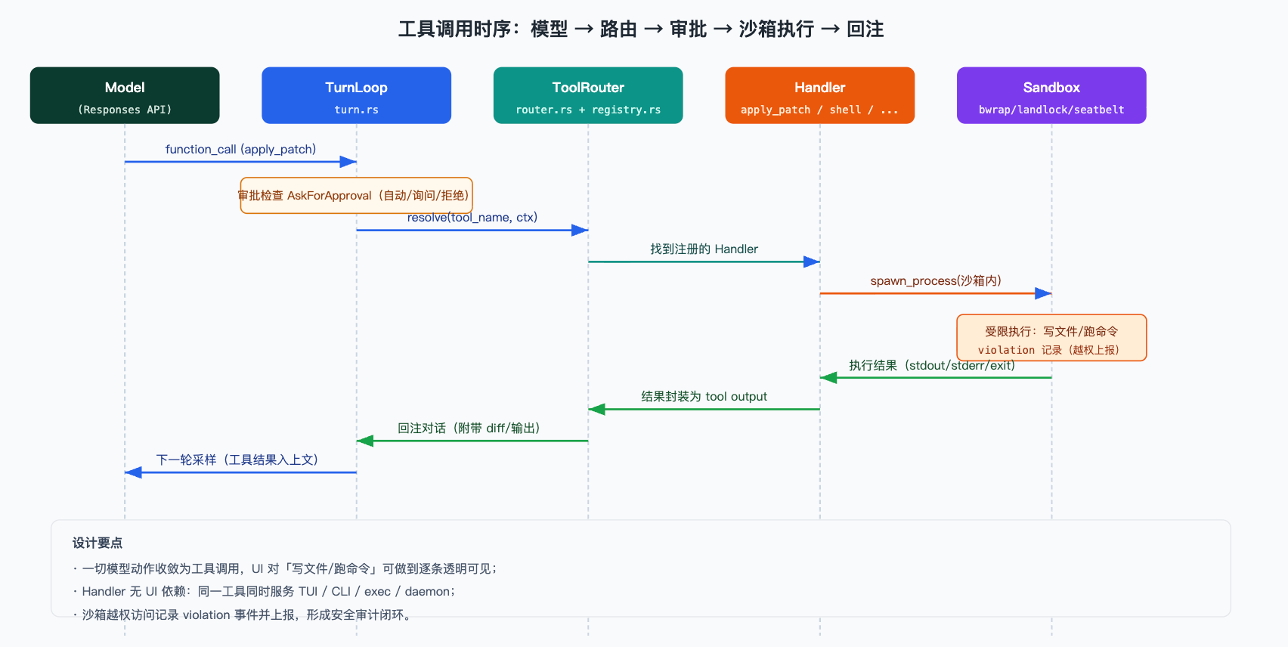Select the bwrap/landlock/seatbelt subtitle text
The width and height of the screenshot is (1288, 647).
pyautogui.click(x=1051, y=110)
